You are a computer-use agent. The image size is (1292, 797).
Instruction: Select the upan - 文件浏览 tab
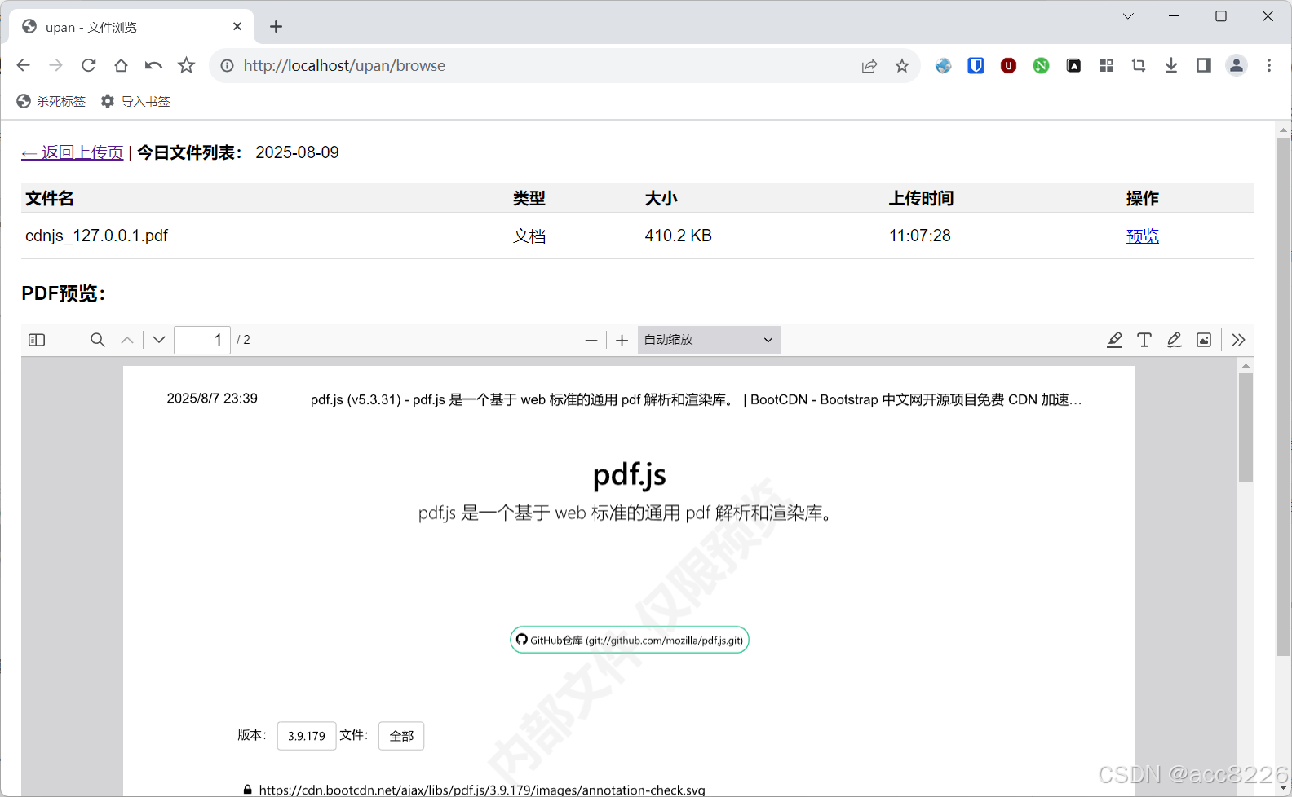[131, 27]
